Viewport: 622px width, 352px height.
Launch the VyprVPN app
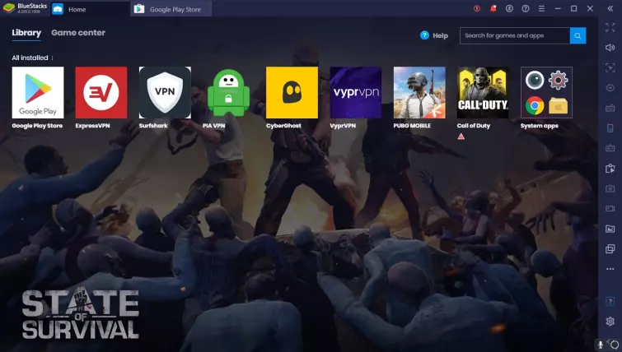tap(355, 92)
